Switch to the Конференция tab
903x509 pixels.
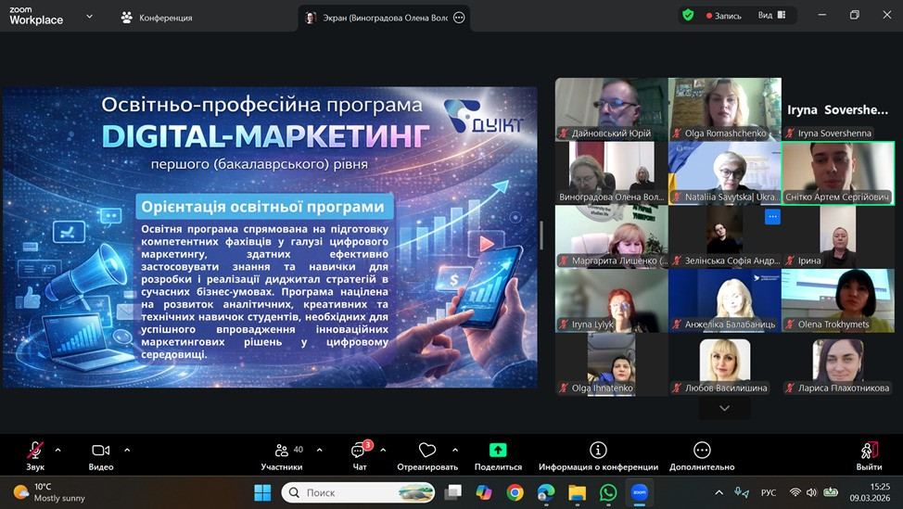157,17
